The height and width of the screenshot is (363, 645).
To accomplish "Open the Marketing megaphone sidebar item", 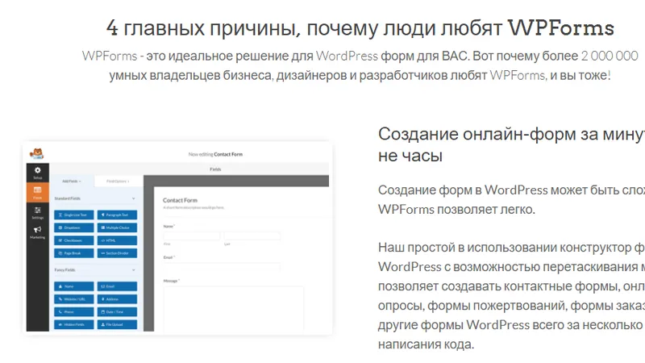I will [x=37, y=232].
